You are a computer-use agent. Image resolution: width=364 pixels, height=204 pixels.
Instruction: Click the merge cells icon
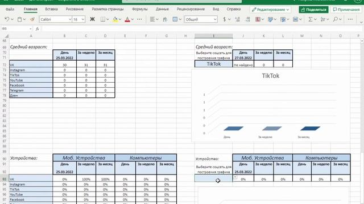[175, 19]
